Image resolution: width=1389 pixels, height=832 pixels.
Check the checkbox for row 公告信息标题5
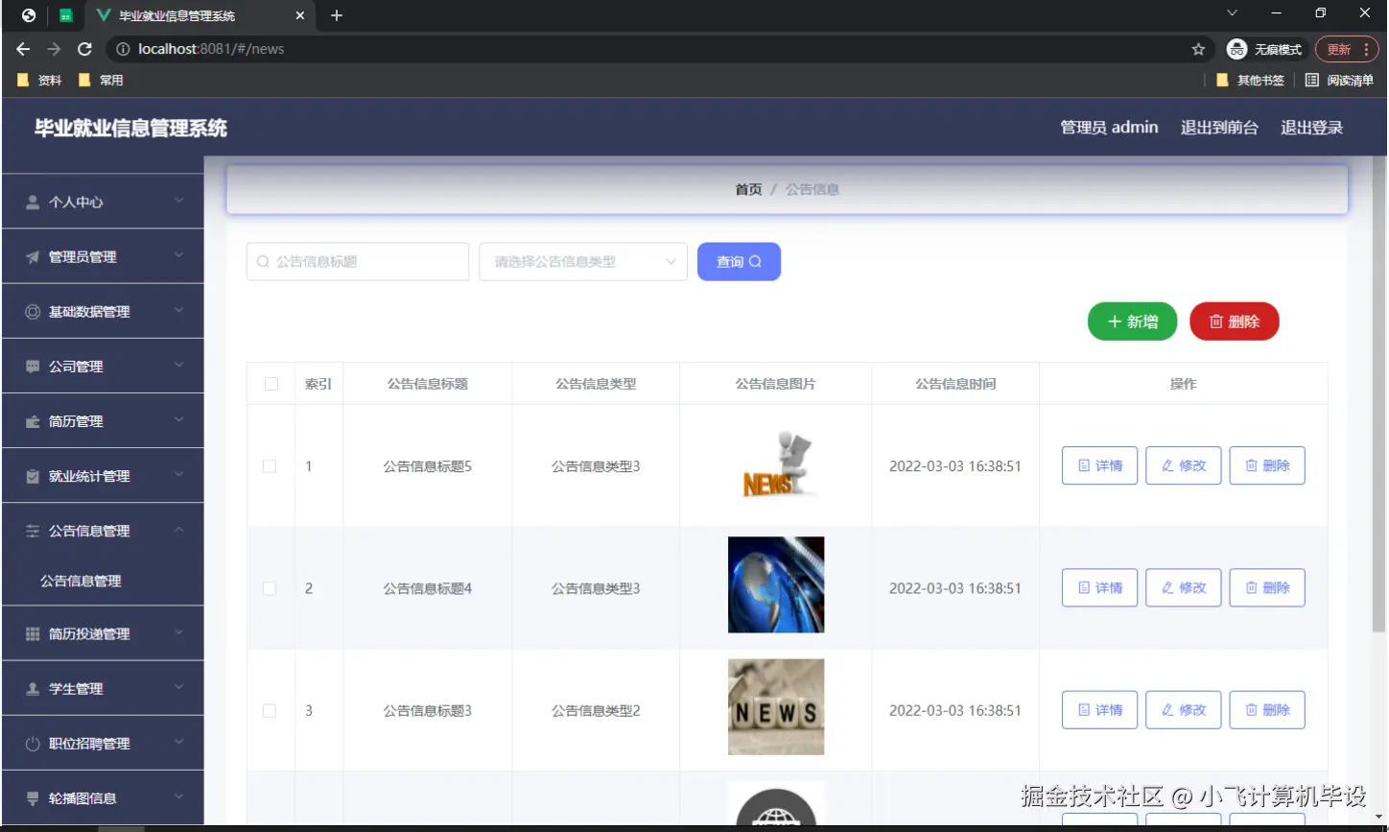click(270, 465)
